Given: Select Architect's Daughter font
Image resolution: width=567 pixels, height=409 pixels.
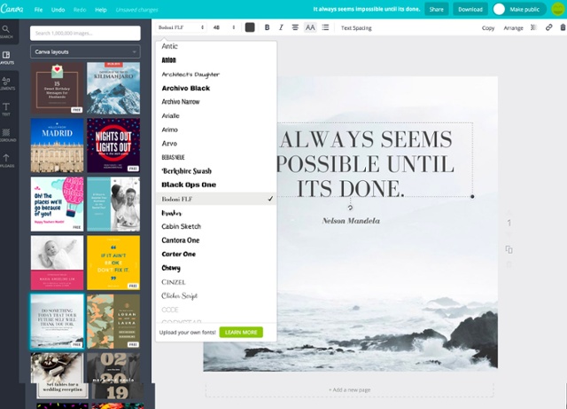Looking at the screenshot, I should [x=216, y=75].
